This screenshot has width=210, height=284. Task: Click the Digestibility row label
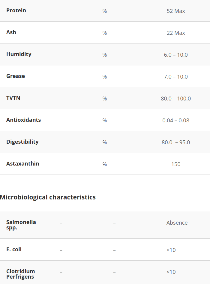pyautogui.click(x=22, y=142)
